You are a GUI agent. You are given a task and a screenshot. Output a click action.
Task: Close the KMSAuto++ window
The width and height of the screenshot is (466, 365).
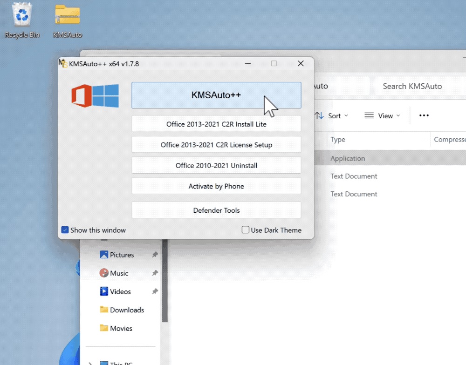point(301,64)
